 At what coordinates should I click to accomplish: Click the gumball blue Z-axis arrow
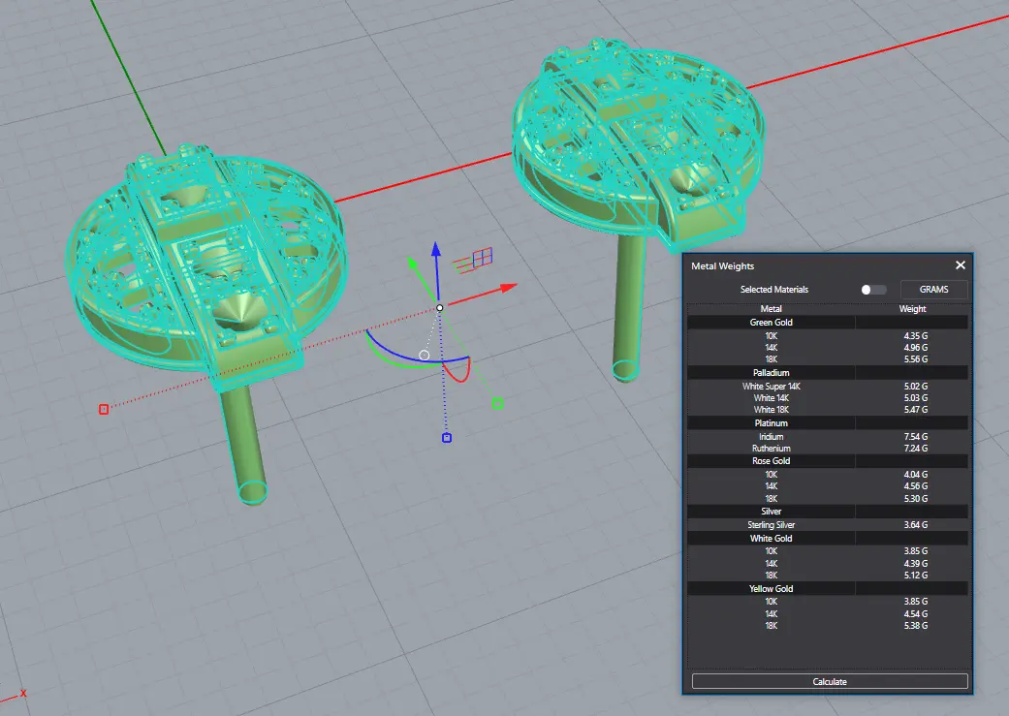436,252
